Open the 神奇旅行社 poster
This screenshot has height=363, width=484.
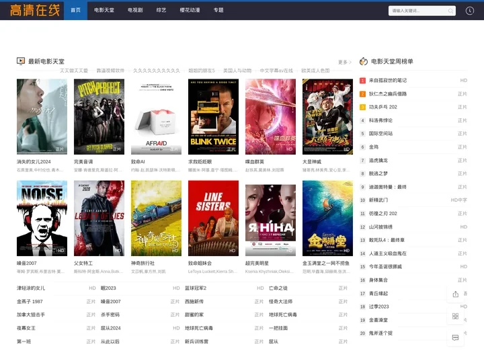(x=156, y=218)
